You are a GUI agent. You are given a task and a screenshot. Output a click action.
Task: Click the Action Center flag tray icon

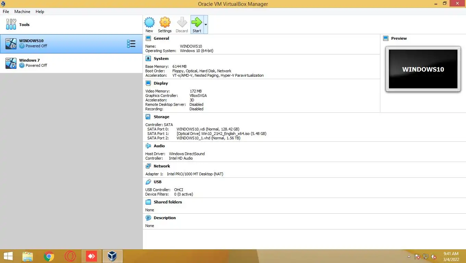click(x=417, y=256)
